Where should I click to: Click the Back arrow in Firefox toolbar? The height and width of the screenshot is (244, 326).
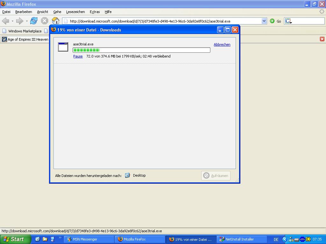tap(5, 21)
